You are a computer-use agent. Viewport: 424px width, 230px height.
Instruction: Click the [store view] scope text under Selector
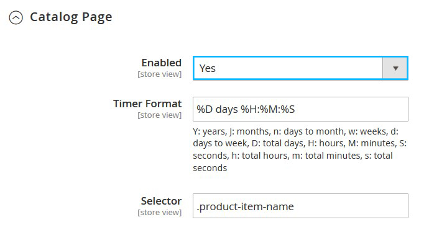pyautogui.click(x=160, y=213)
